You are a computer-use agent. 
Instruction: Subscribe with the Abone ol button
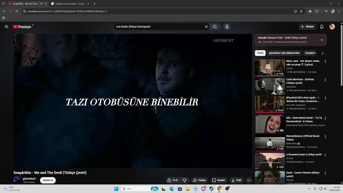[x=48, y=180]
